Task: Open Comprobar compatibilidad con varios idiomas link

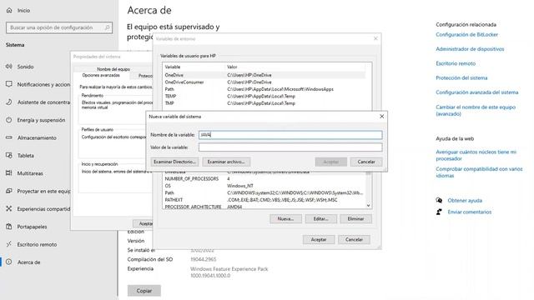Action: [x=479, y=172]
